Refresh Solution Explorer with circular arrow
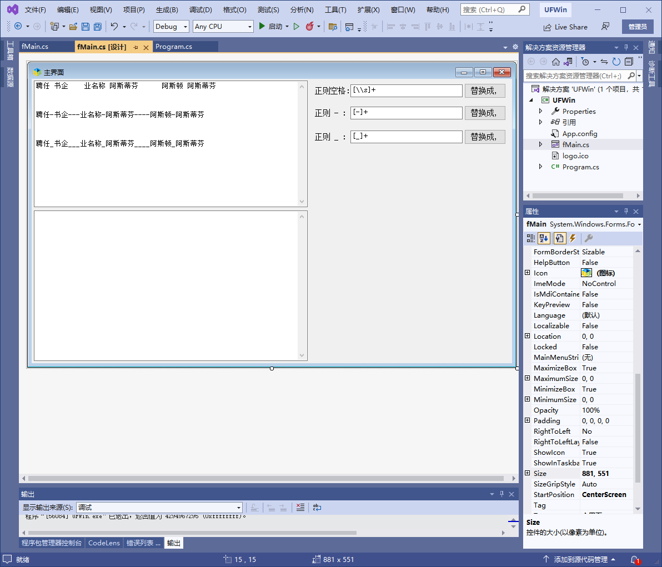662x567 pixels. 616,62
